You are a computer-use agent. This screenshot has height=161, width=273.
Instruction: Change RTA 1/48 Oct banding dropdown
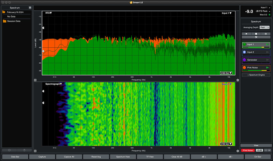[226, 73]
